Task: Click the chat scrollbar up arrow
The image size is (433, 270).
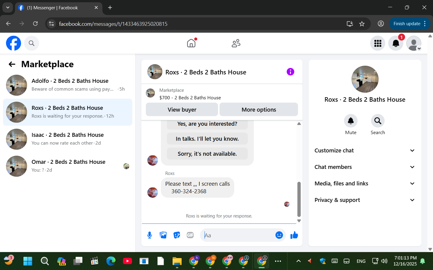Action: coord(299,124)
